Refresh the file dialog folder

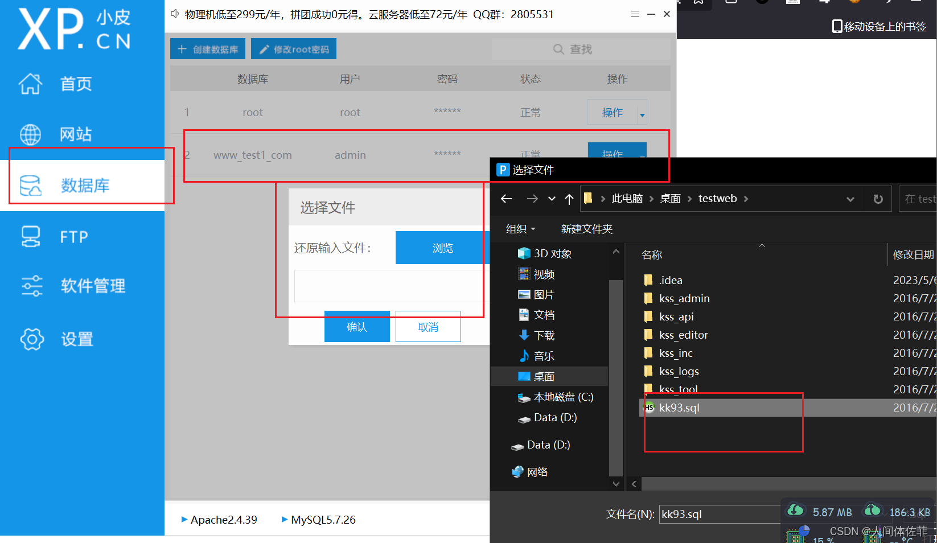(878, 199)
